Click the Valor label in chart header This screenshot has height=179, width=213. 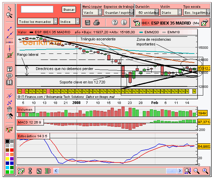click(x=22, y=32)
